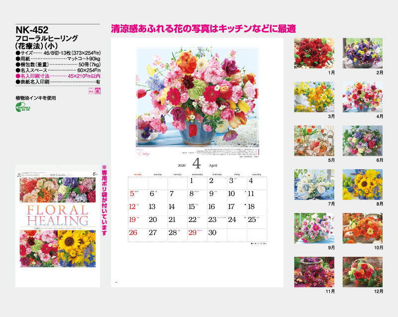Select Sunday April 26 on the calendar

pyautogui.click(x=133, y=233)
